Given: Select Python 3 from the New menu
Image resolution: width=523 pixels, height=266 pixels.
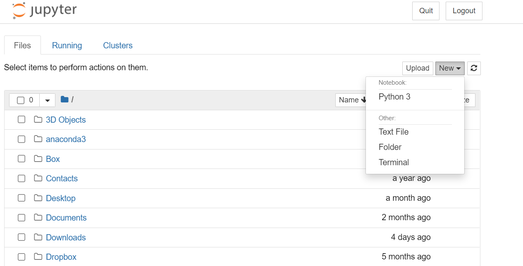Looking at the screenshot, I should point(394,97).
